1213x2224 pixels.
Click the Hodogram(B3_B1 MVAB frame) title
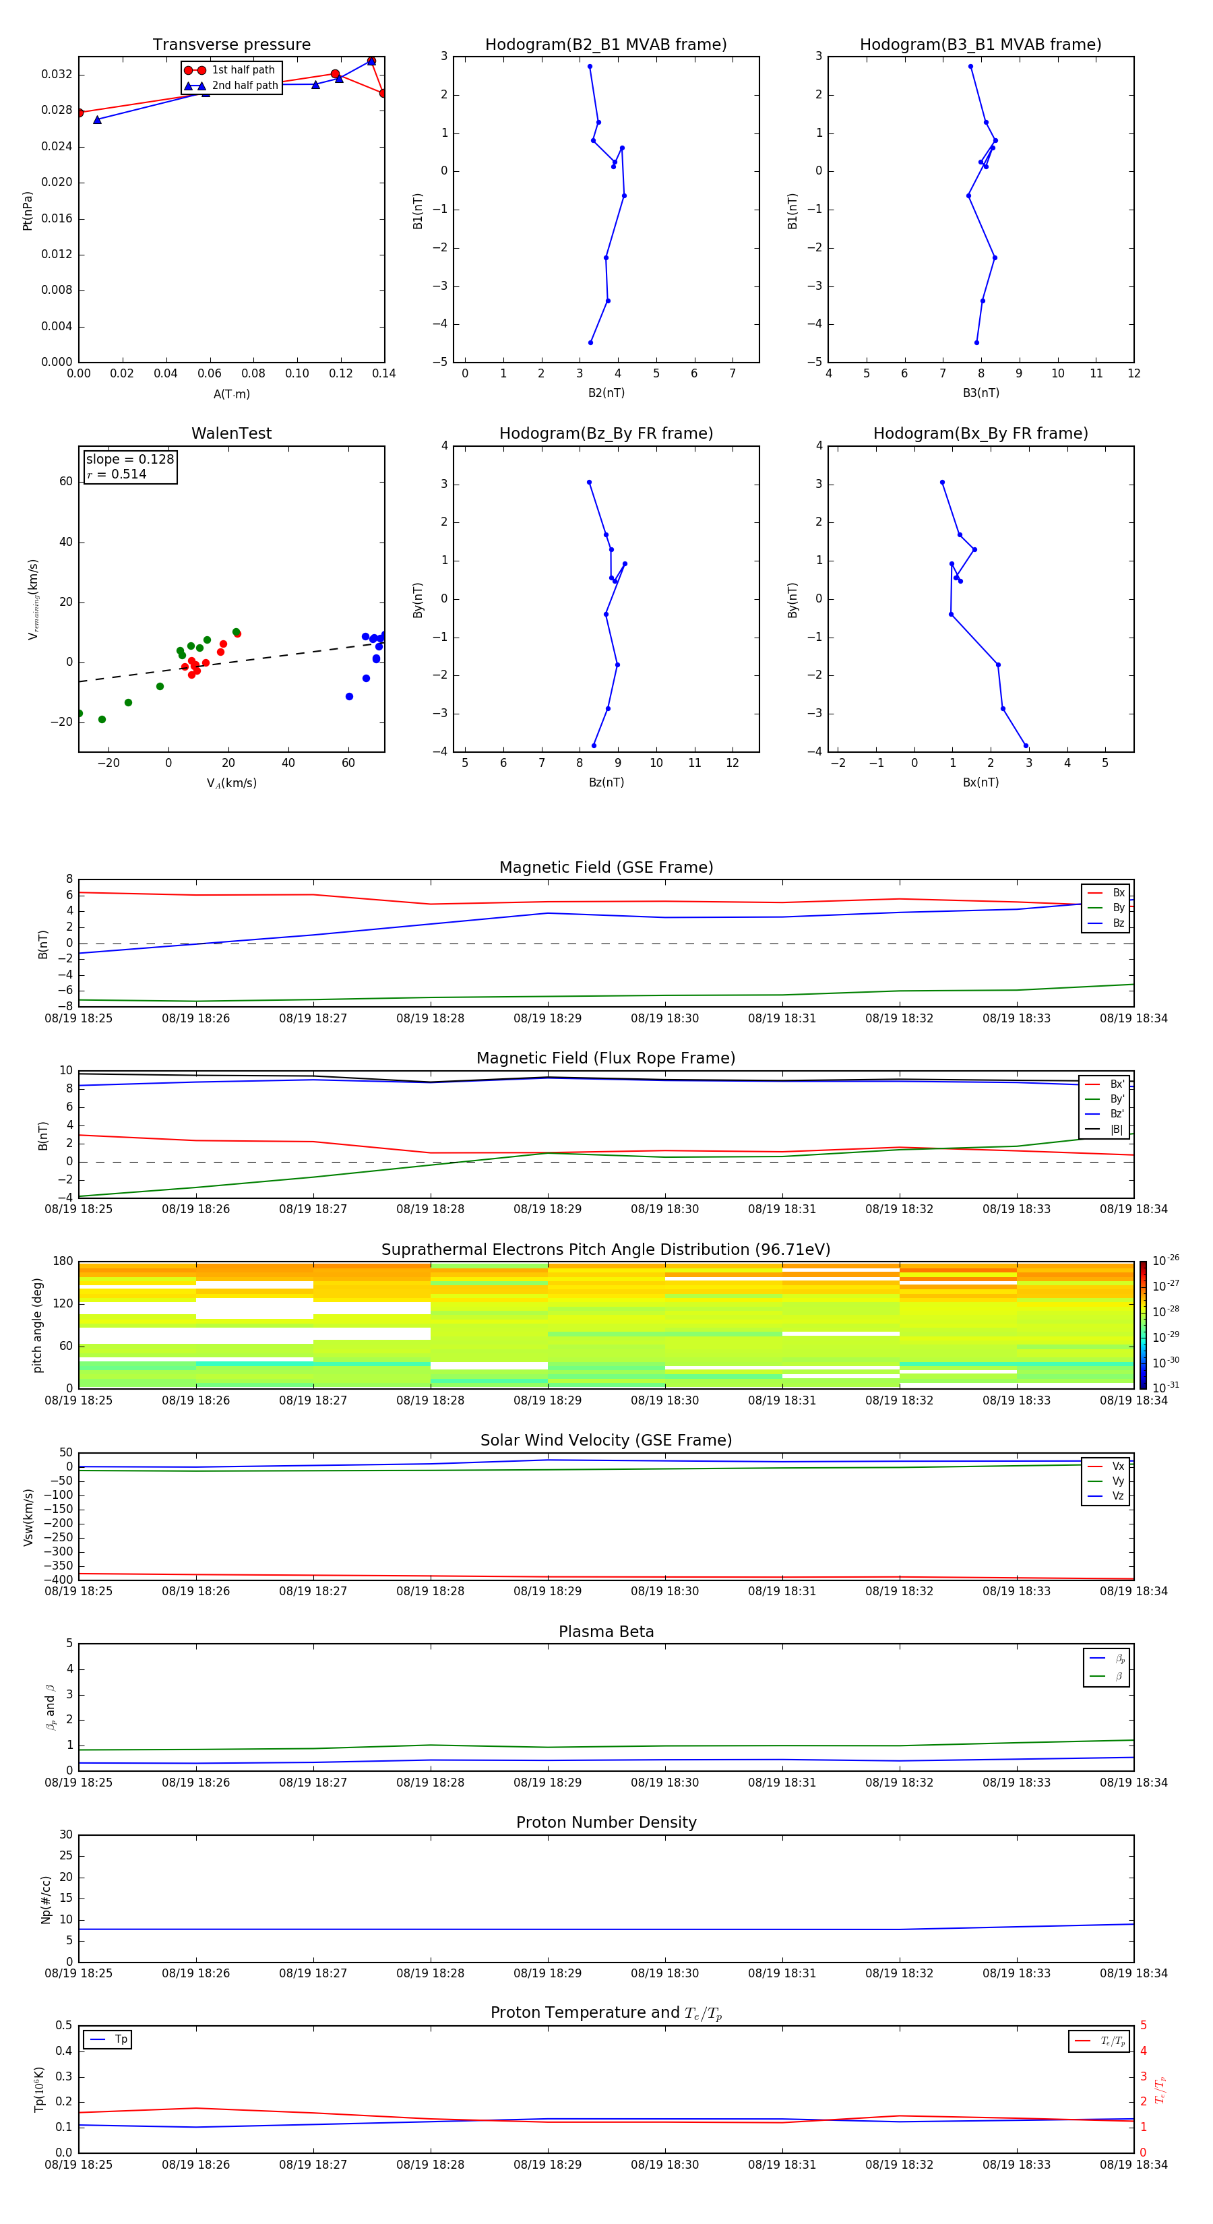(981, 45)
